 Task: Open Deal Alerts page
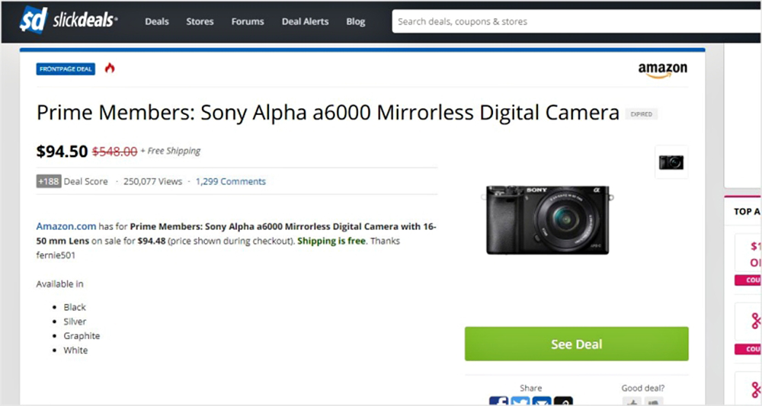pos(305,21)
